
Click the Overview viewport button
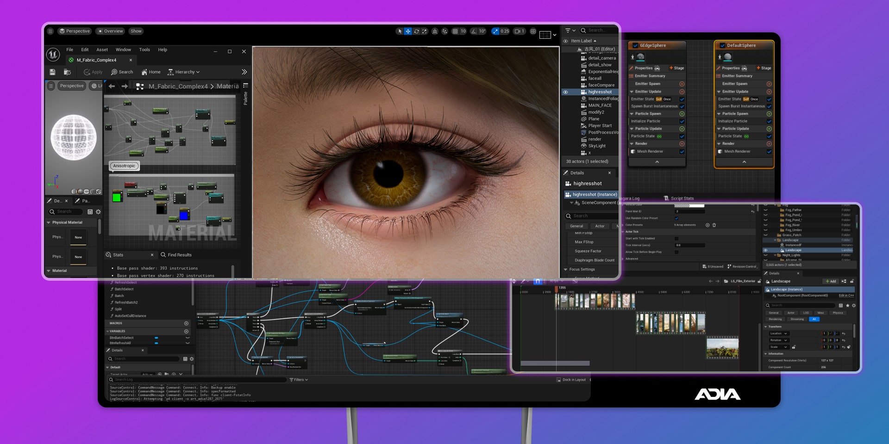[110, 31]
